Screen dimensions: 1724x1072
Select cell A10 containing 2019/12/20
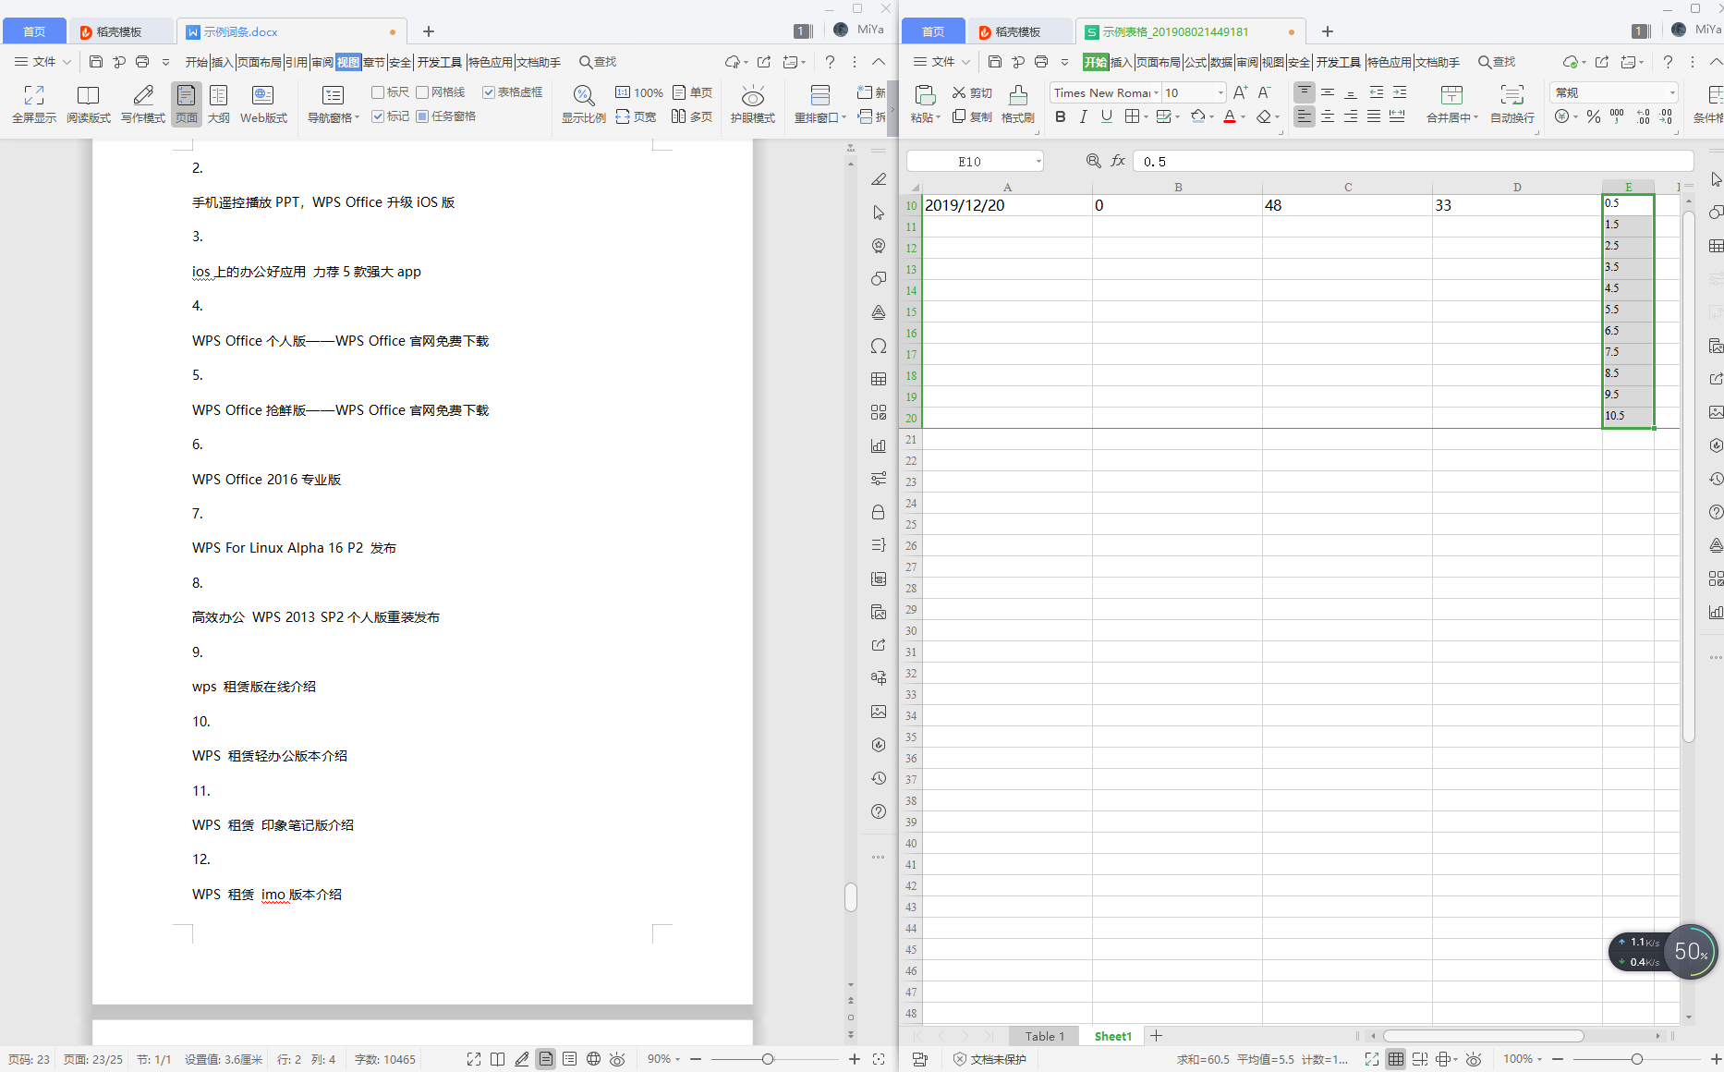point(1007,205)
